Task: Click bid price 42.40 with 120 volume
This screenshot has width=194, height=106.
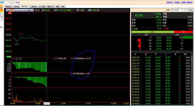Action: point(159,40)
